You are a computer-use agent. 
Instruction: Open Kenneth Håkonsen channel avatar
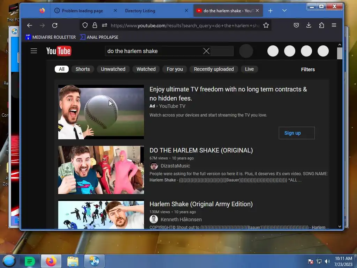154,219
